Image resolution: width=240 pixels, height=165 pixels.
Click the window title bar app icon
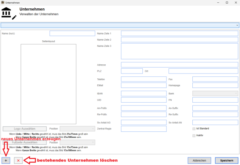tap(3, 2)
